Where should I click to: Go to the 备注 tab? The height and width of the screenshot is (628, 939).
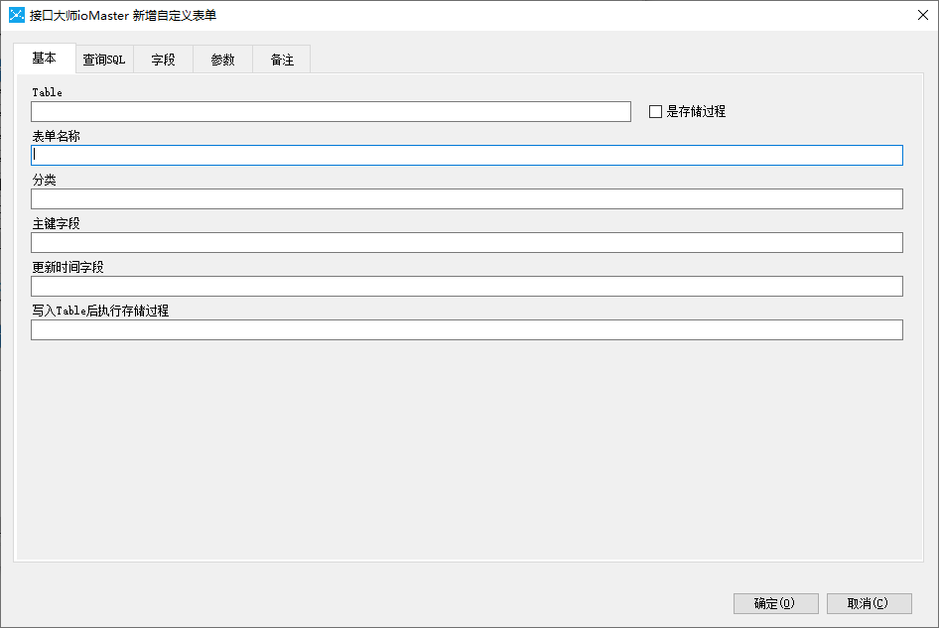pyautogui.click(x=282, y=60)
